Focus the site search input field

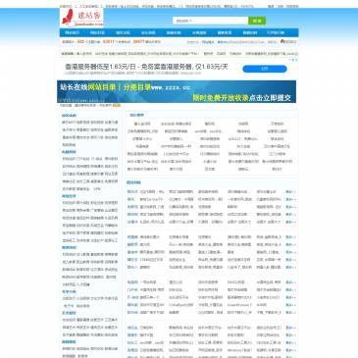point(210,21)
